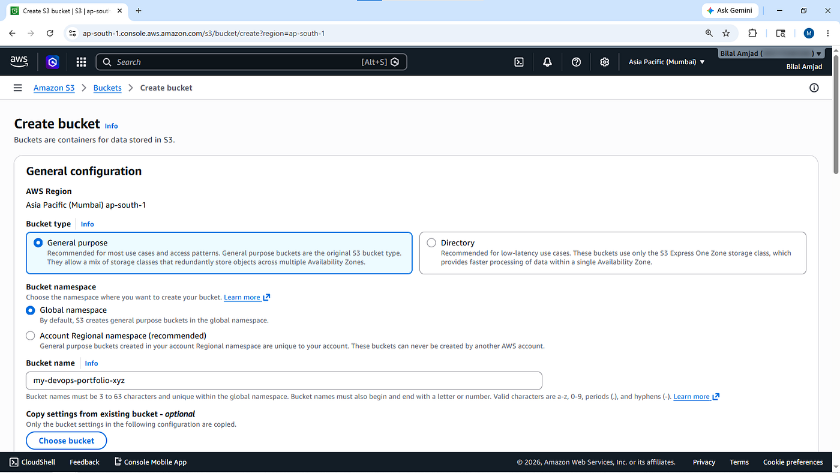
Task: Open the browser Extensions puzzle icon
Action: tap(752, 33)
